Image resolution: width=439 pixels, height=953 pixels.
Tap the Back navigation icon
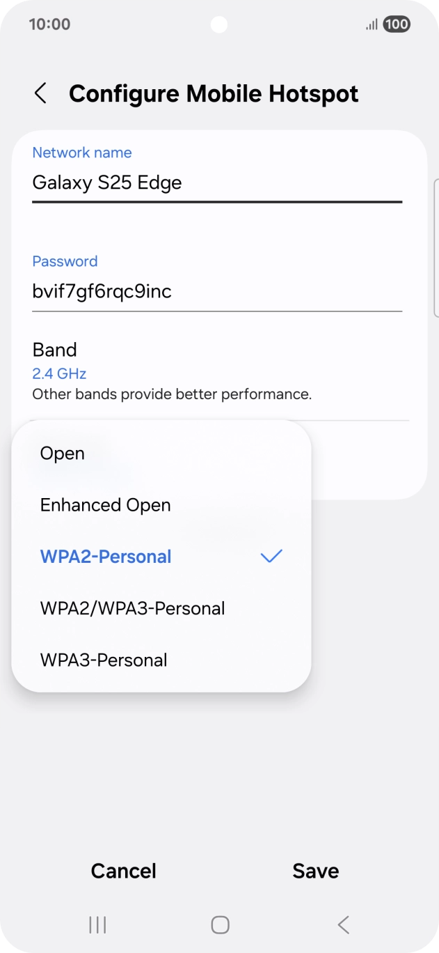[343, 925]
